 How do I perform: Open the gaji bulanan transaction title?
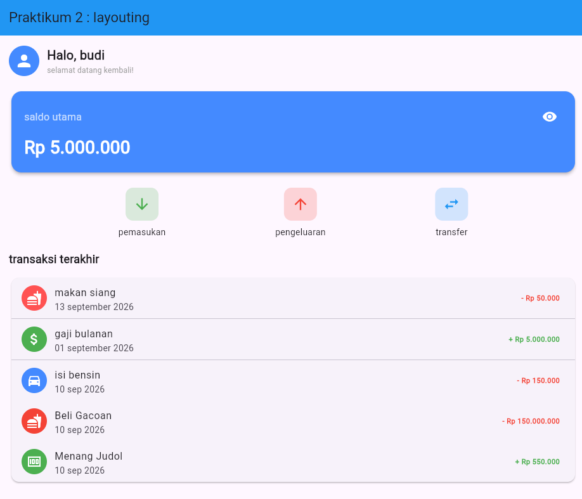click(84, 334)
